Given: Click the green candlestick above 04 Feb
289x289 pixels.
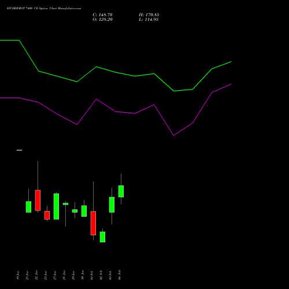Looking at the screenshot, I should pos(121,191).
